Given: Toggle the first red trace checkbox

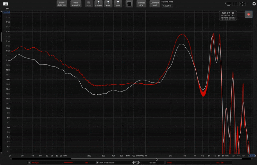Looking at the screenshot, I should pos(30,162).
